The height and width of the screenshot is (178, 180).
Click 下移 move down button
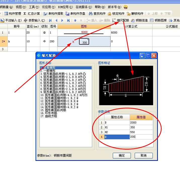pyautogui.click(x=165, y=14)
